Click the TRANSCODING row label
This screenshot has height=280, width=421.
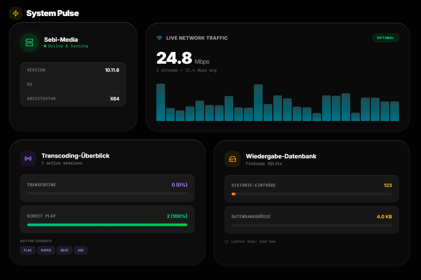pyautogui.click(x=41, y=185)
